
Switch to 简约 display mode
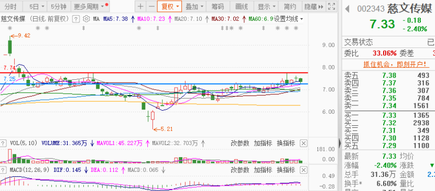coord(290,6)
